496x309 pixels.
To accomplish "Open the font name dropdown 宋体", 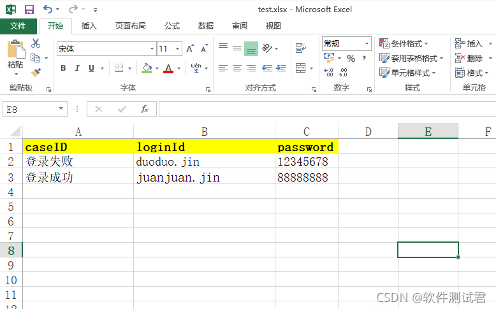I will tap(152, 48).
